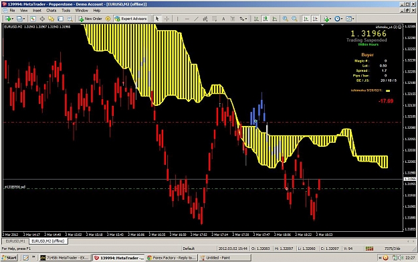Toggle Chart Shift button

(315, 19)
